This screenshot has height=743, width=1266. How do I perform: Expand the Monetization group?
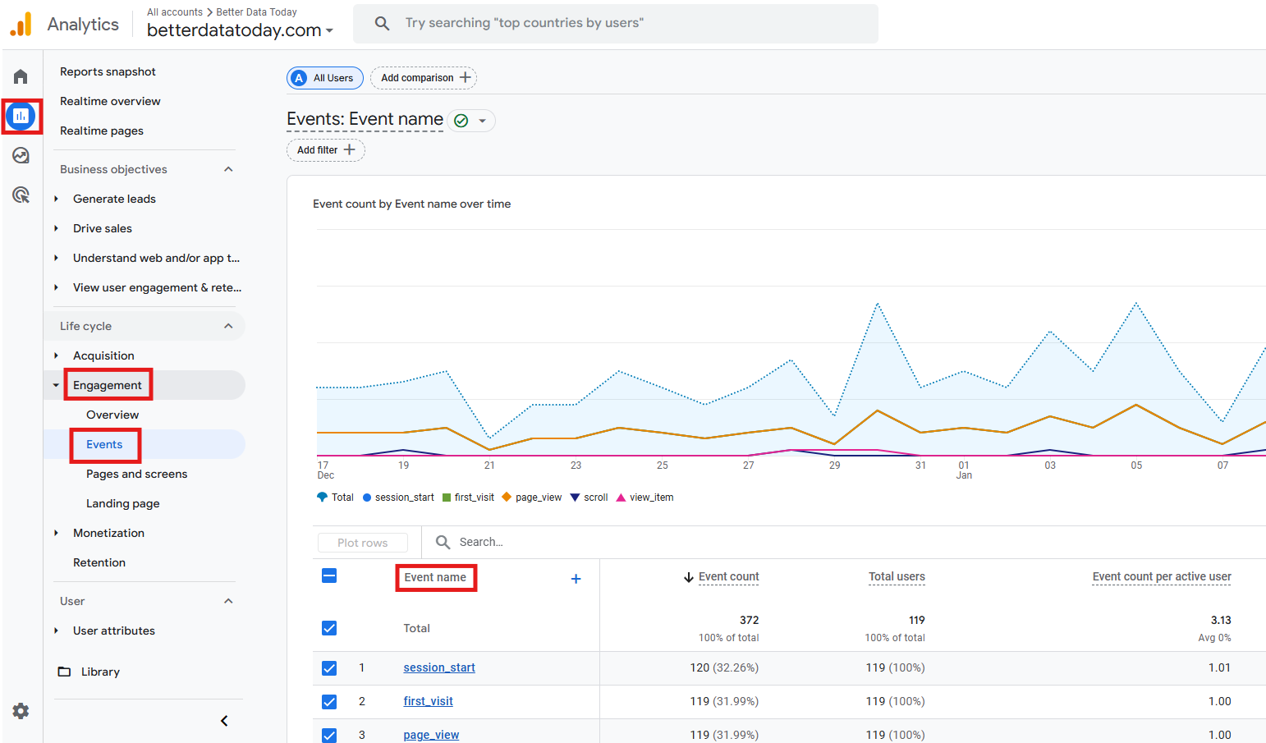56,533
